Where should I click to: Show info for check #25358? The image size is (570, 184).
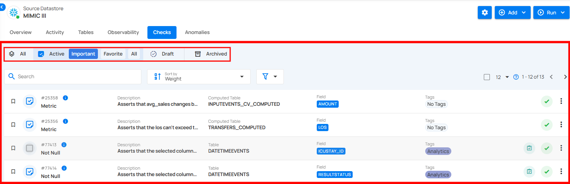click(65, 98)
